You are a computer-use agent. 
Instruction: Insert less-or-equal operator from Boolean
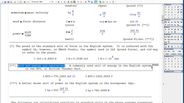pos(175,29)
